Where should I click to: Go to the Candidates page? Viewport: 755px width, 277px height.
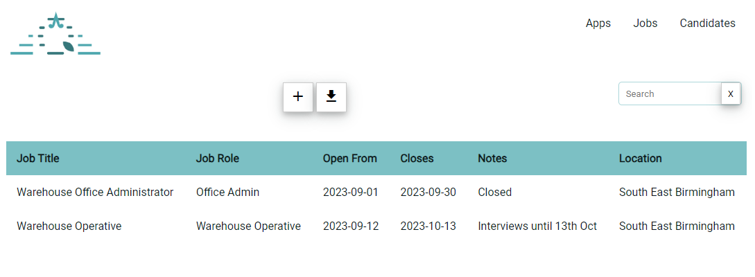707,24
